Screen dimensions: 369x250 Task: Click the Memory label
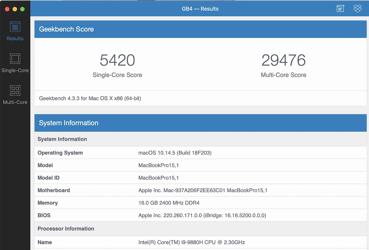(x=48, y=203)
